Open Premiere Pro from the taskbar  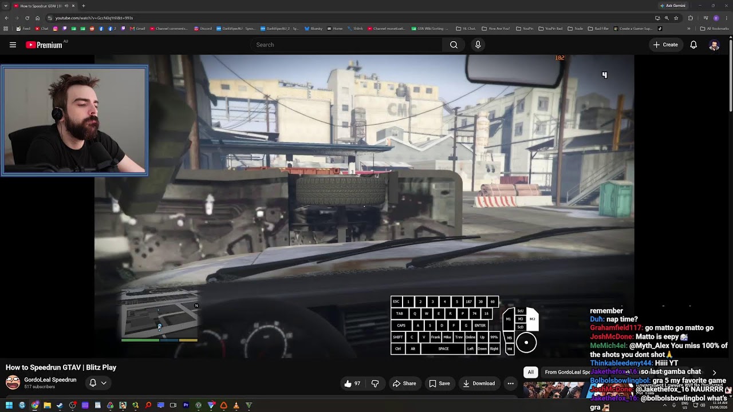186,405
